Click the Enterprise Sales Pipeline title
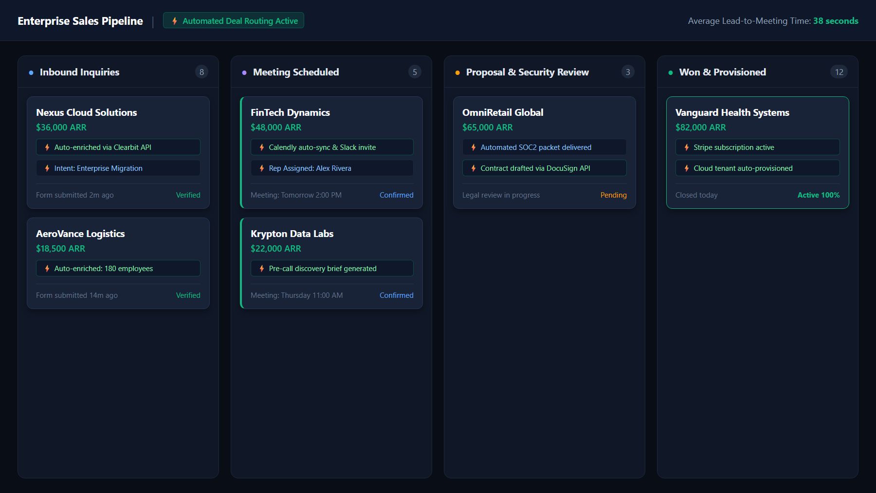Image resolution: width=876 pixels, height=493 pixels. 80,21
